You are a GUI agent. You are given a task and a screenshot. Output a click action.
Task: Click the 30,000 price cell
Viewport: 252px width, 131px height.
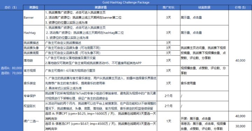240,126
